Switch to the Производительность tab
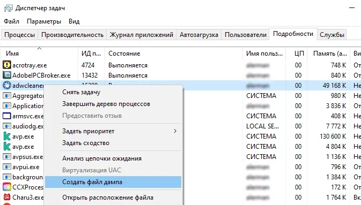Viewport: 361px width, 205px height. click(x=72, y=35)
